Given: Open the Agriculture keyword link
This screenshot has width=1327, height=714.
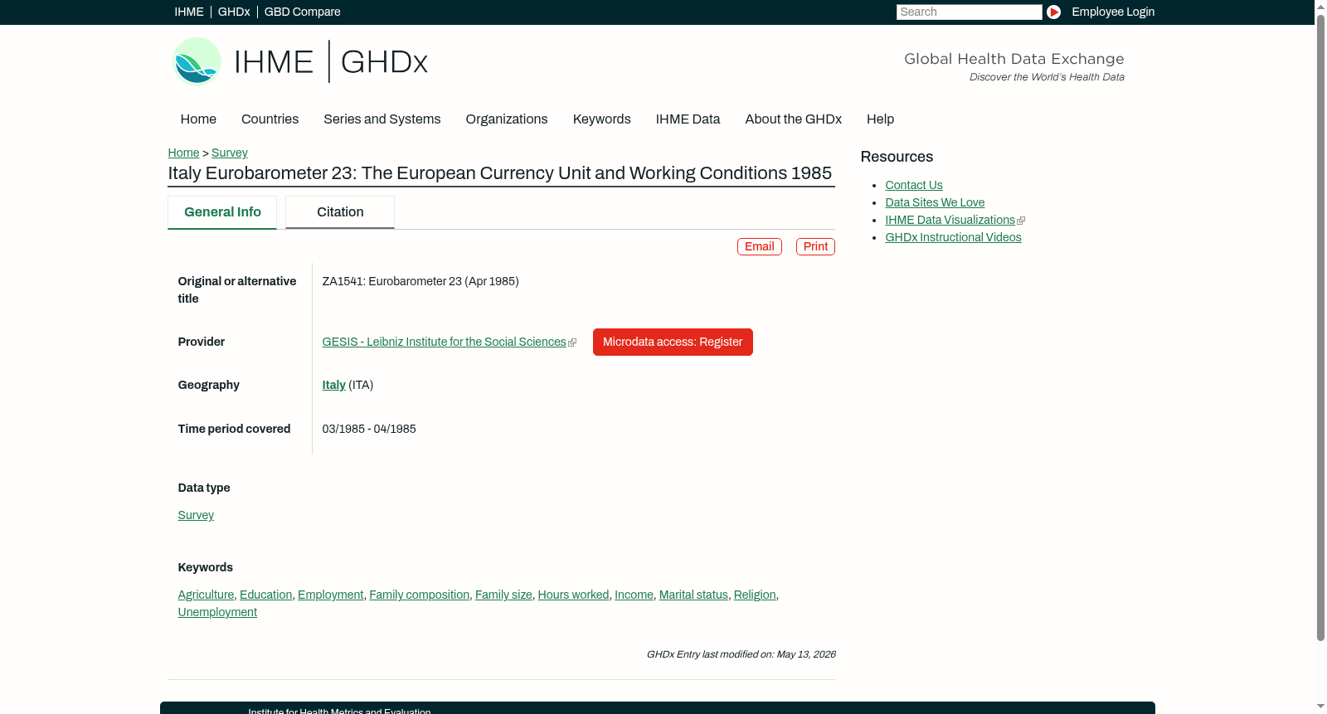Looking at the screenshot, I should click(x=206, y=595).
